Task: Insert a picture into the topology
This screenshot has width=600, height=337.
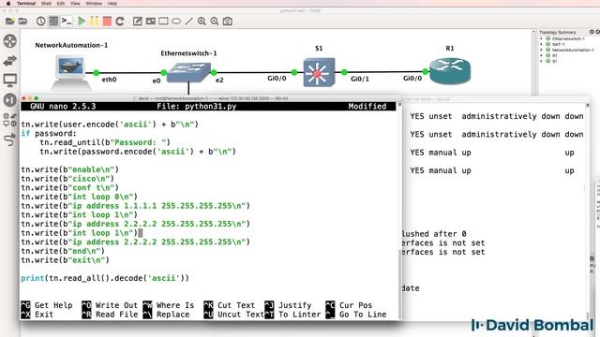Action: [150, 22]
